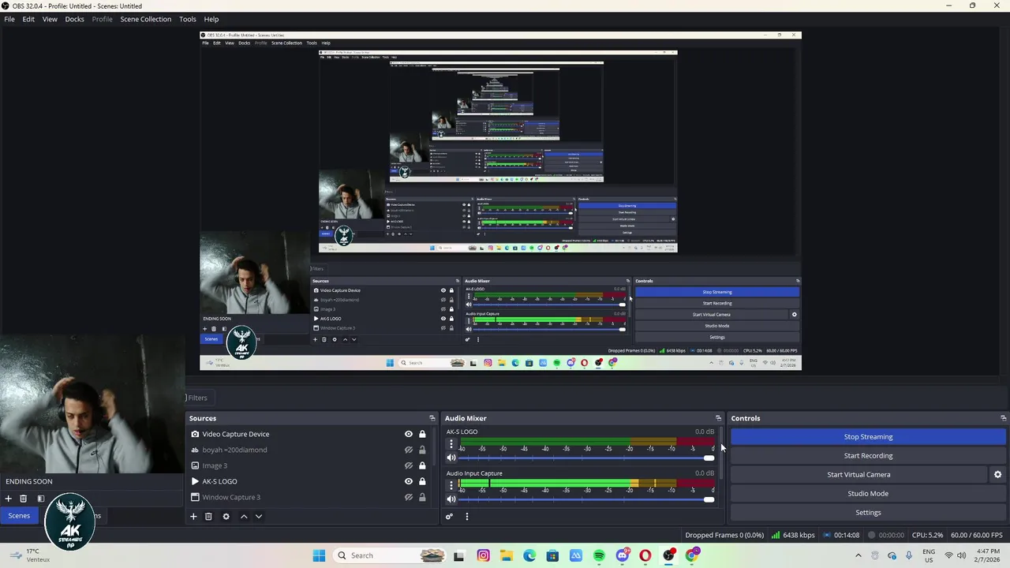This screenshot has width=1010, height=568.
Task: Click the OBS Studio taskbar icon
Action: 669,555
